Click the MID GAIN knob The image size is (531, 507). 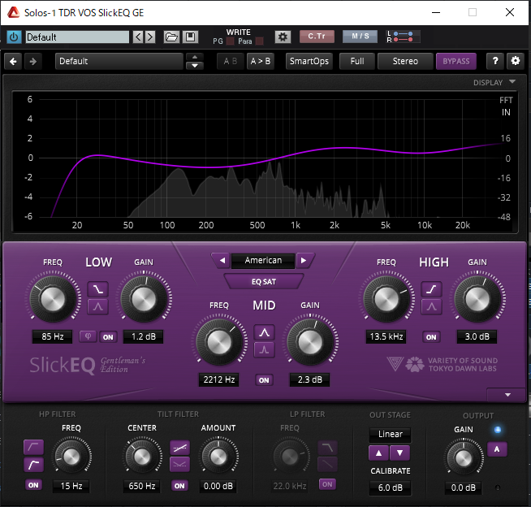[309, 342]
